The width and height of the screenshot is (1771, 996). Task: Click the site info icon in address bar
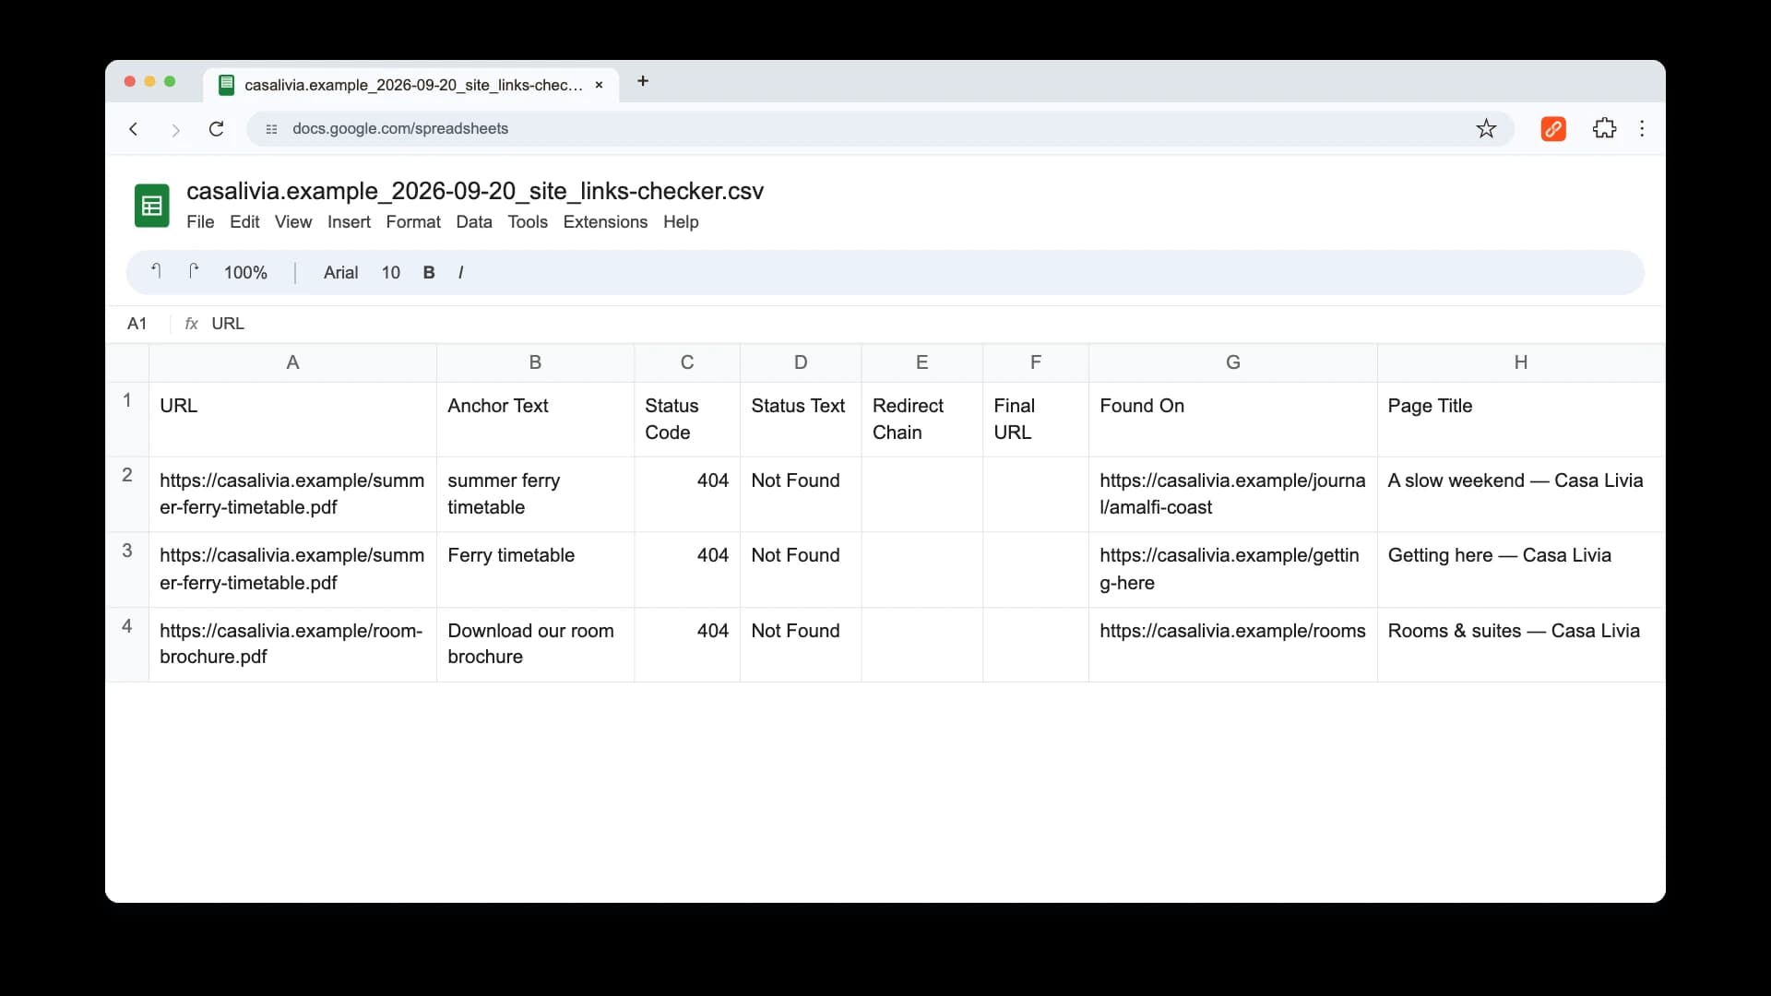pos(271,129)
